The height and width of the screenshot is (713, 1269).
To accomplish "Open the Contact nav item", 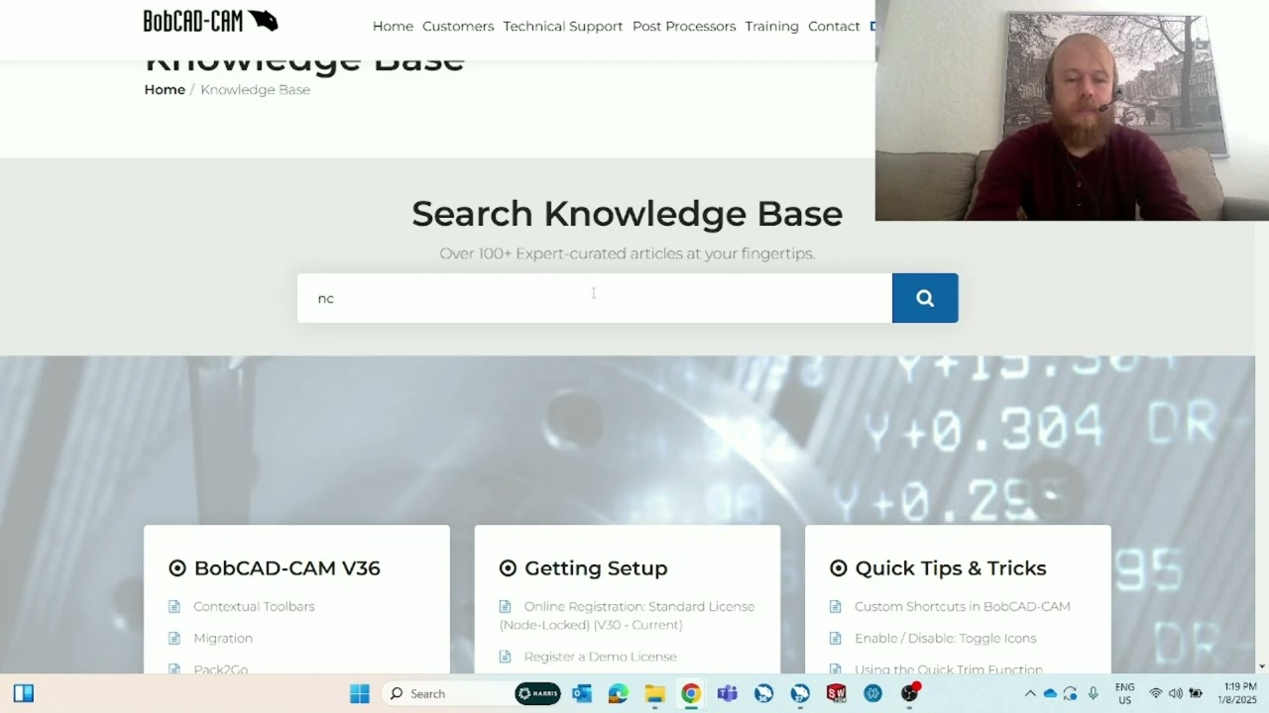I will tap(834, 27).
